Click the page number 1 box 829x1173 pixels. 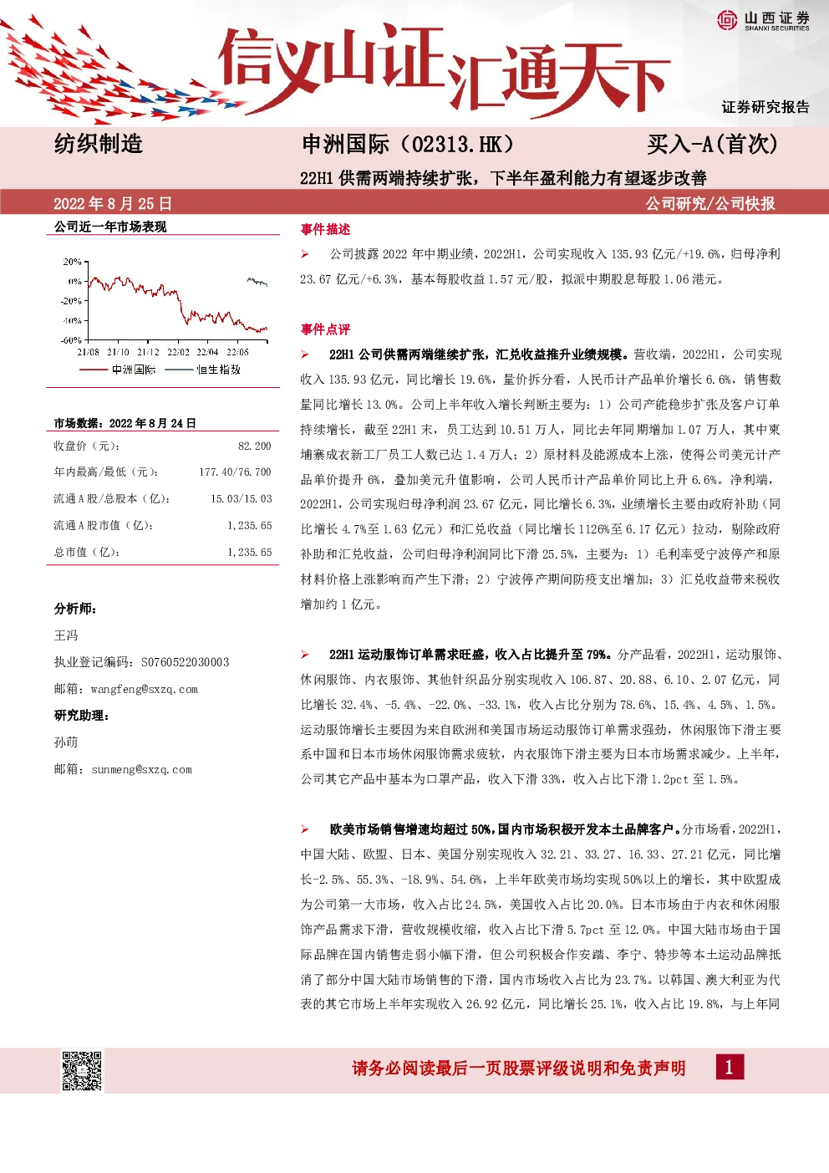(x=730, y=1067)
